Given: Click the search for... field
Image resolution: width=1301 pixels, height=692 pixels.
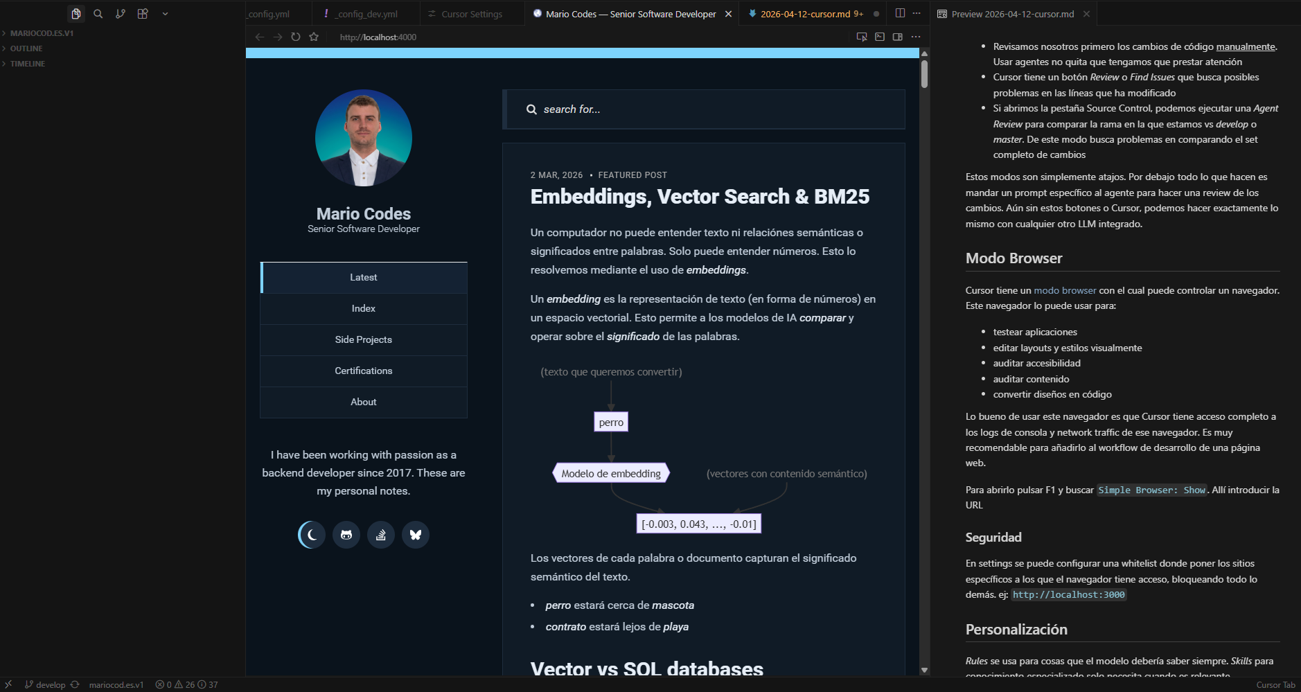Looking at the screenshot, I should pyautogui.click(x=704, y=109).
